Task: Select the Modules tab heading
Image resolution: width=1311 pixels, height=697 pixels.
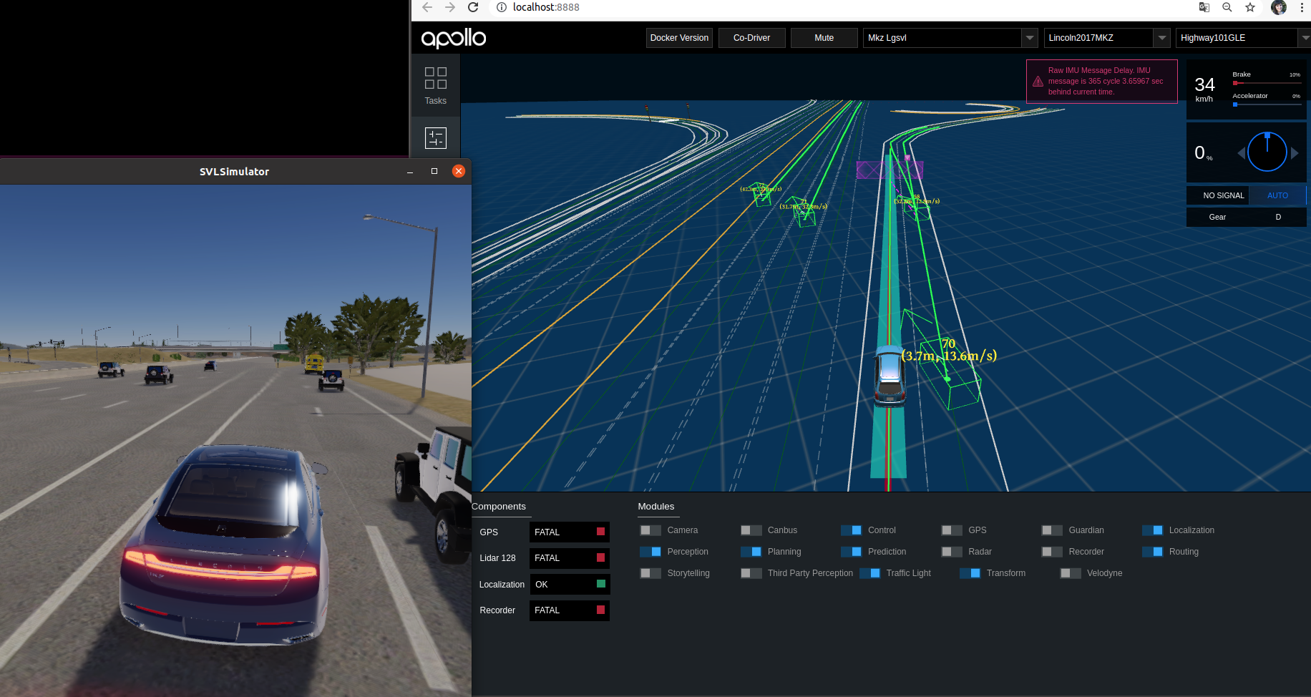Action: 656,507
